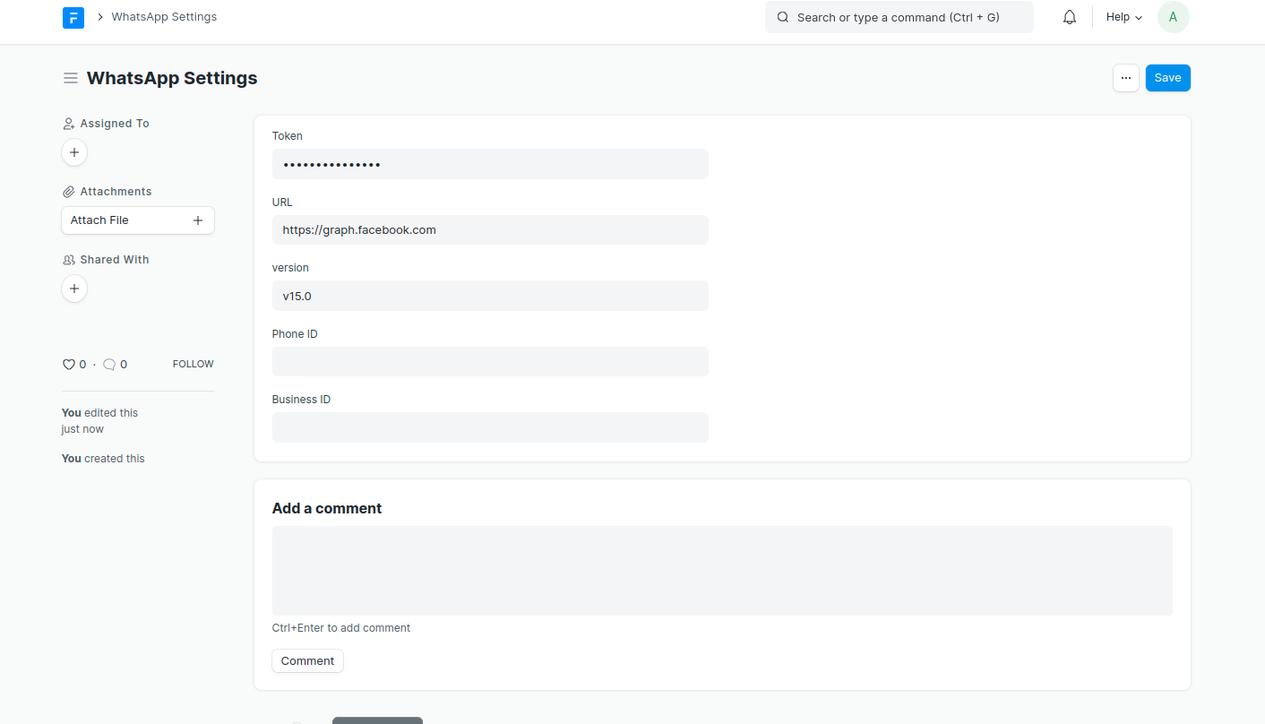Click the comments count bubble icon
The image size is (1265, 724).
pyautogui.click(x=109, y=365)
